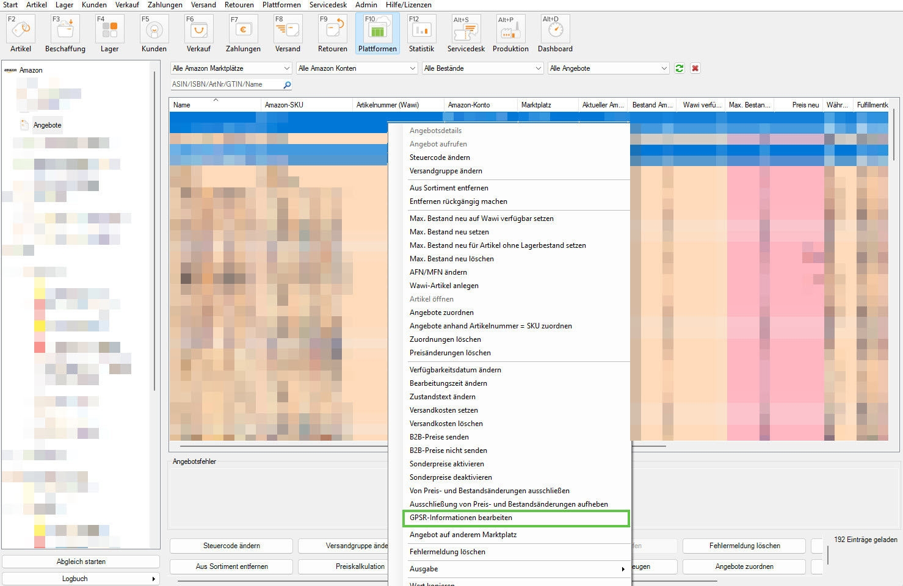Launch the Dashboard gauge icon
903x586 pixels.
coord(555,29)
